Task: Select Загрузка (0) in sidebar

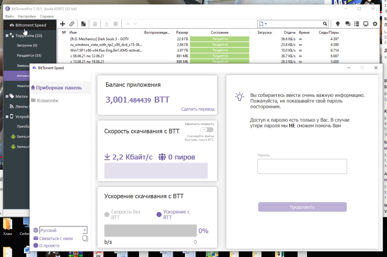Action: 27,45
